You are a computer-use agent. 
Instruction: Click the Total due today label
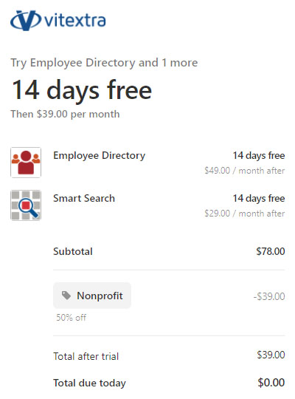coord(89,383)
